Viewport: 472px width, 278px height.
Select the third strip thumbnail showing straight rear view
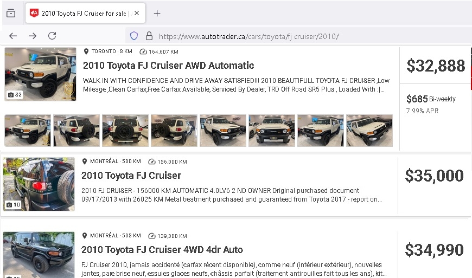click(125, 131)
